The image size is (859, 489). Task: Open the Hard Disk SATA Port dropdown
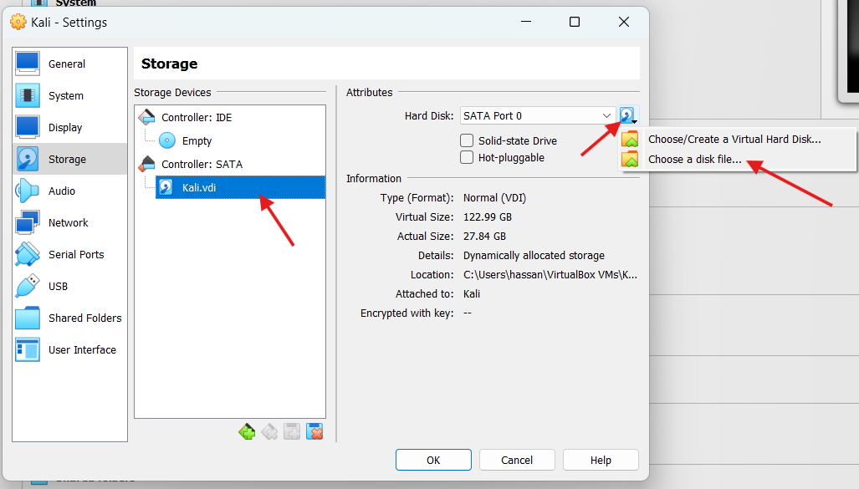coord(538,115)
